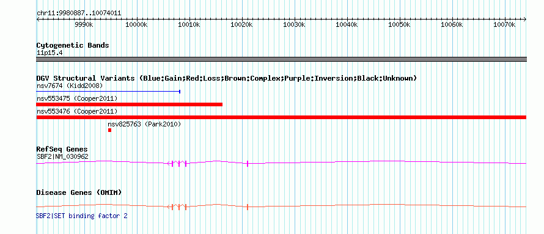The width and height of the screenshot is (544, 234).
Task: Click the 9990k ruler tick label
Action: (x=84, y=24)
